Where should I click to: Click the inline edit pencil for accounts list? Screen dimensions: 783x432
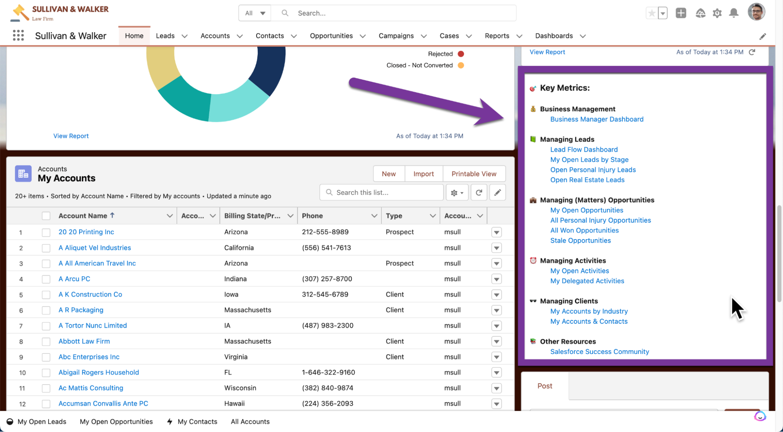click(x=497, y=192)
